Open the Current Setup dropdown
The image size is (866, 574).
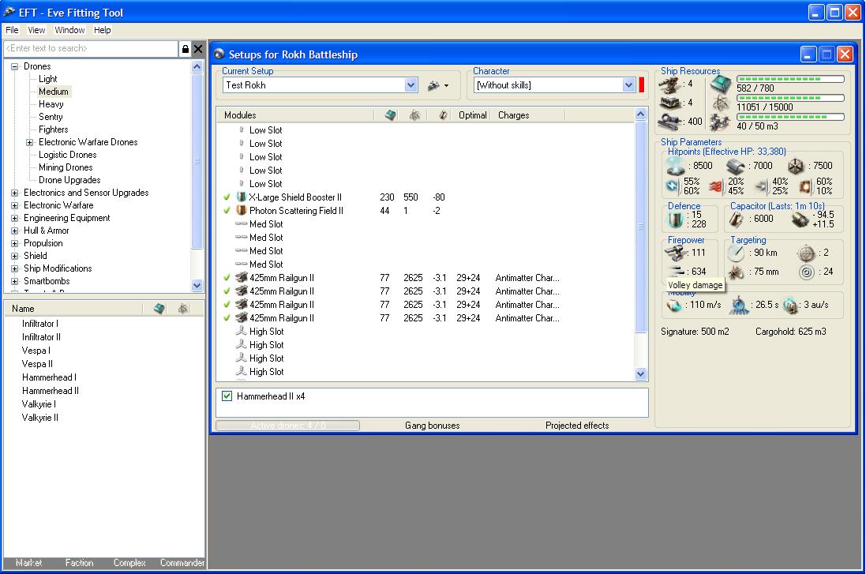[x=411, y=85]
